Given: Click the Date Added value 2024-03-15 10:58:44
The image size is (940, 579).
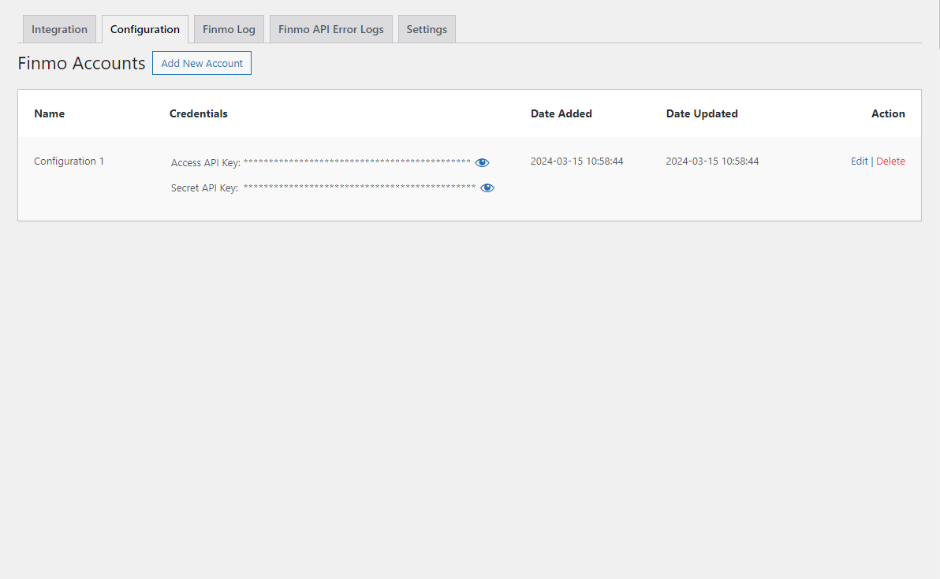Looking at the screenshot, I should 576,161.
